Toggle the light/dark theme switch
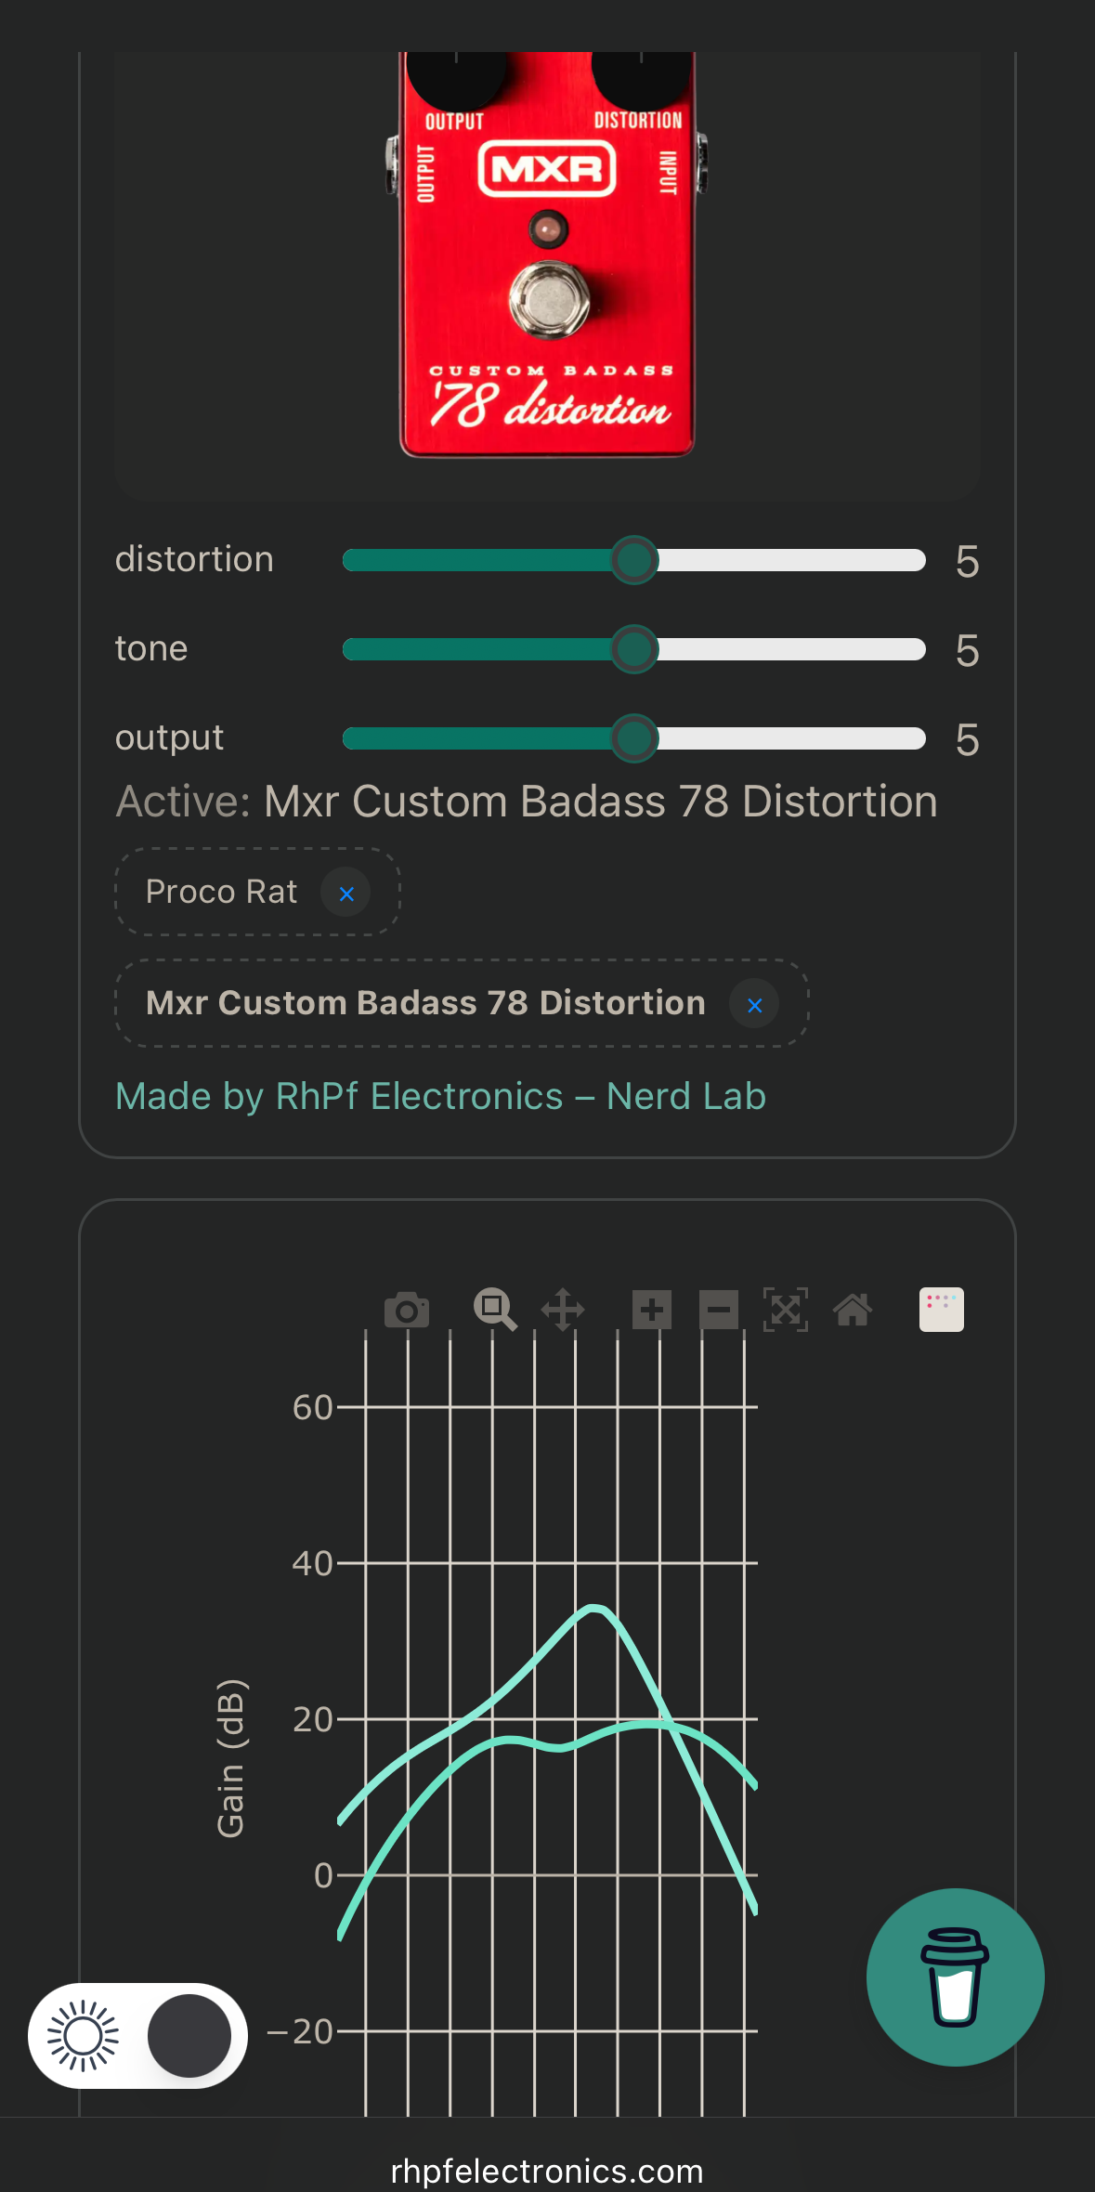Viewport: 1095px width, 2192px height. click(138, 2036)
